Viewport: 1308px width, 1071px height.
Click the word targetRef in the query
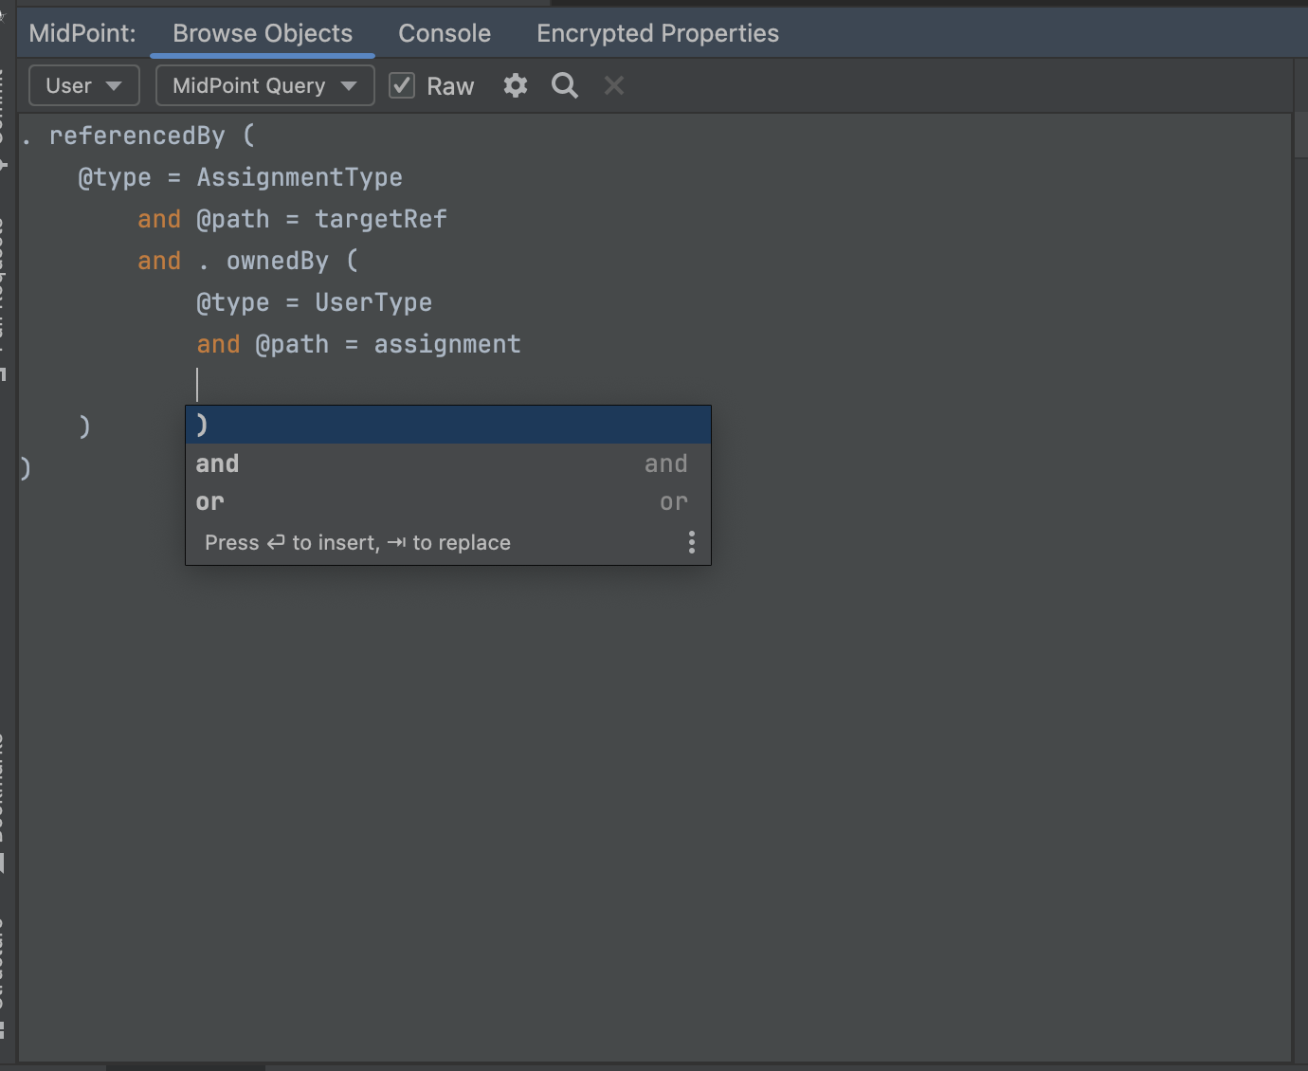(380, 219)
